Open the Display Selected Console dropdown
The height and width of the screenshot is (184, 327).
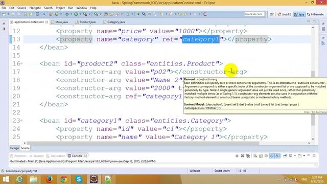(295, 156)
